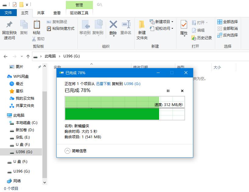Viewport: 249px width, 192px height.
Task: Open the File (文件) tab
Action: [x=8, y=13]
